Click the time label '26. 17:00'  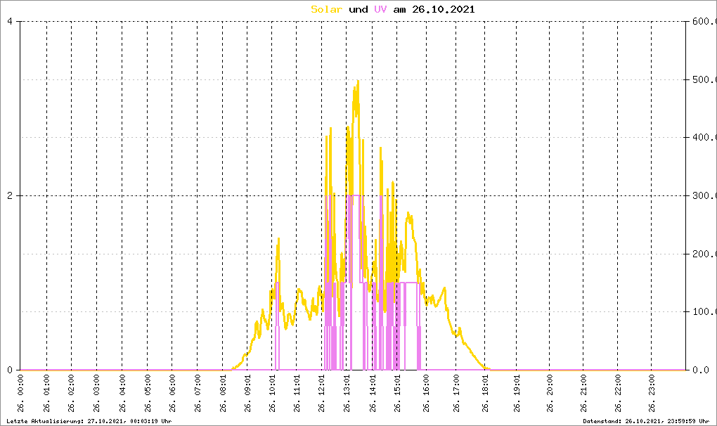(x=456, y=394)
